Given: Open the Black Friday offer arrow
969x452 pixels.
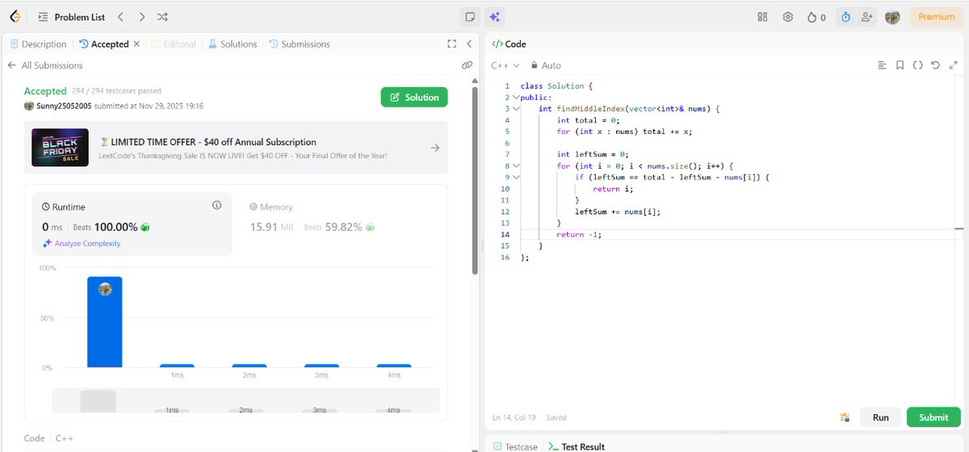Looking at the screenshot, I should pos(434,148).
